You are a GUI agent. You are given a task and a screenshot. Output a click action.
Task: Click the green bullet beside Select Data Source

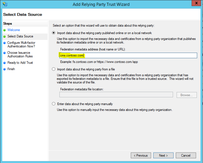4,37
